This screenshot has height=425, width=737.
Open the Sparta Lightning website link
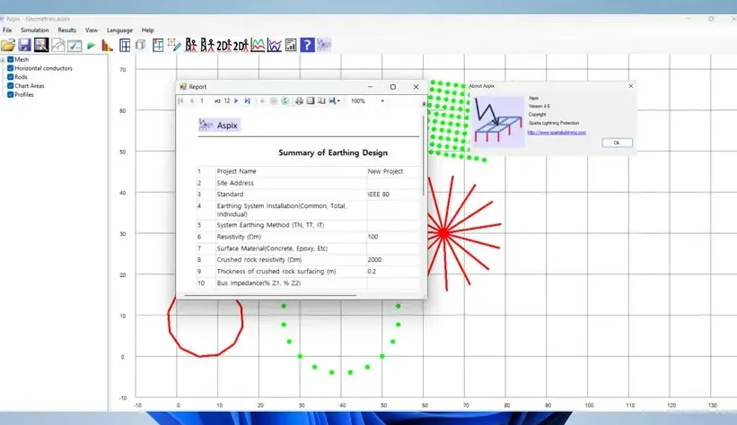click(557, 133)
